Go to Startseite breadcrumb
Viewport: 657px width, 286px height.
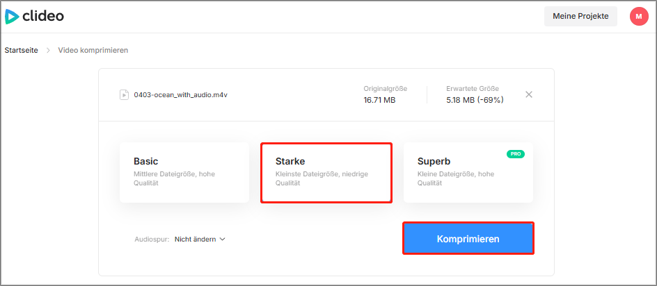click(x=21, y=51)
